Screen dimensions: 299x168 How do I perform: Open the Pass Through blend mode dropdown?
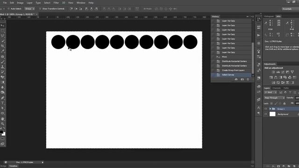point(274,98)
